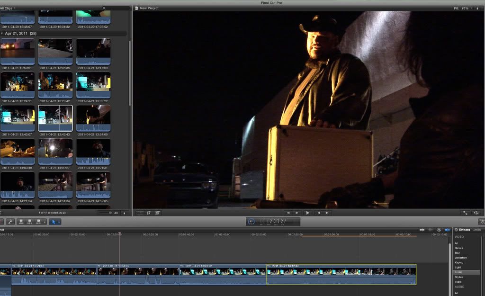Screen dimensions: 485x296
Task: Click the background tasks percentage dial
Action: click(x=251, y=222)
